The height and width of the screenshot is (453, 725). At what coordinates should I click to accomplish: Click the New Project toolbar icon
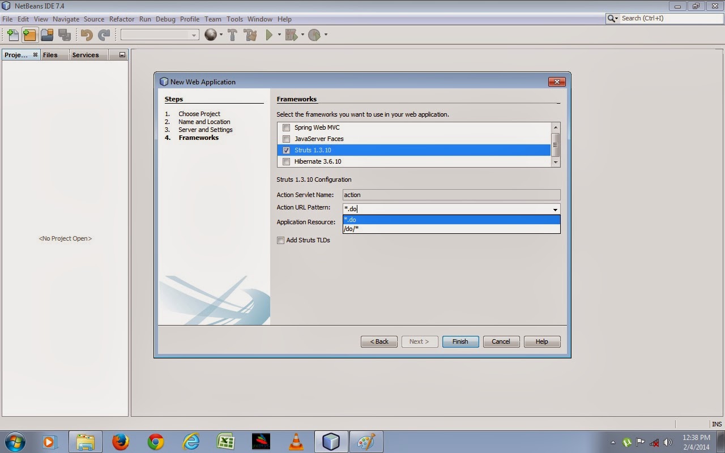[29, 35]
